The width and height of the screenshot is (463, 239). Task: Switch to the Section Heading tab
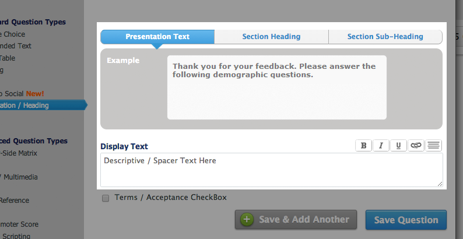(271, 37)
